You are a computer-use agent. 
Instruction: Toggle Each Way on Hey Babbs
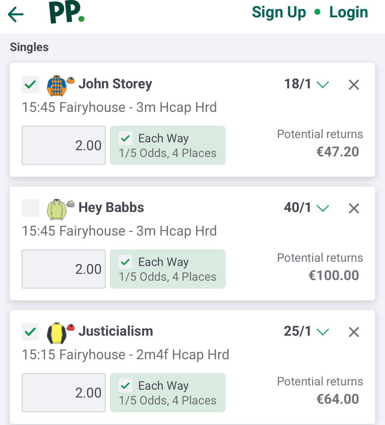click(x=125, y=262)
